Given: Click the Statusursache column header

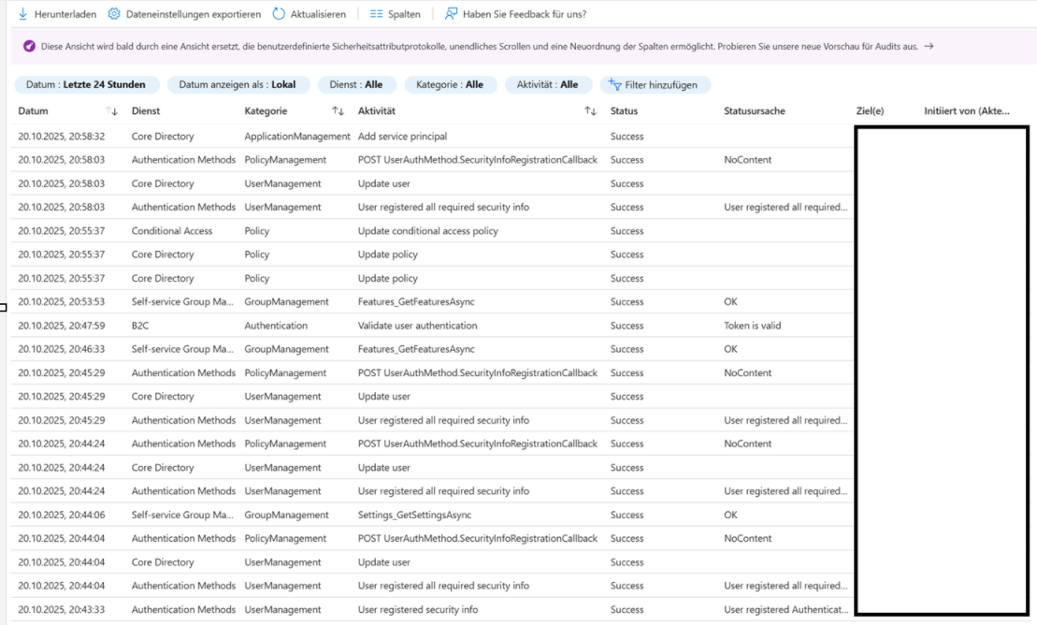Looking at the screenshot, I should pos(755,111).
